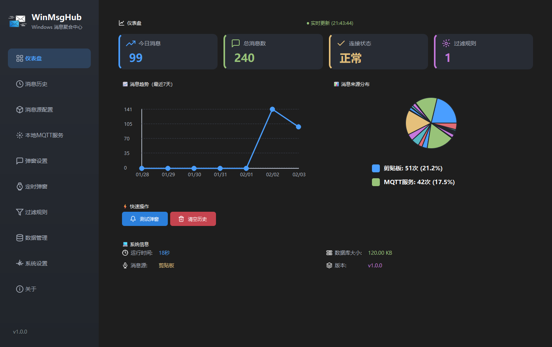Click the clock icon beside 消息历史
552x347 pixels.
coord(19,84)
